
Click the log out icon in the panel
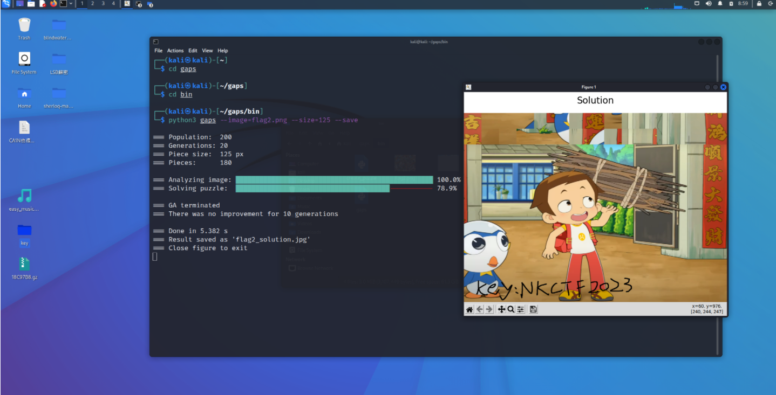pyautogui.click(x=771, y=4)
